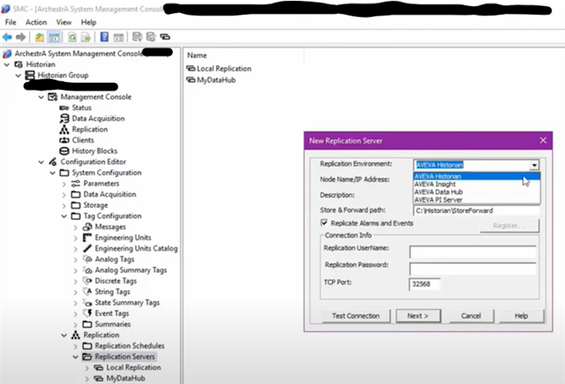Viewport: 565px width, 384px height.
Task: Click the Export list toolbar icon
Action: tap(86, 37)
